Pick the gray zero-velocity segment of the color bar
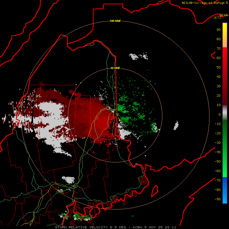The image size is (229, 229). tap(225, 113)
